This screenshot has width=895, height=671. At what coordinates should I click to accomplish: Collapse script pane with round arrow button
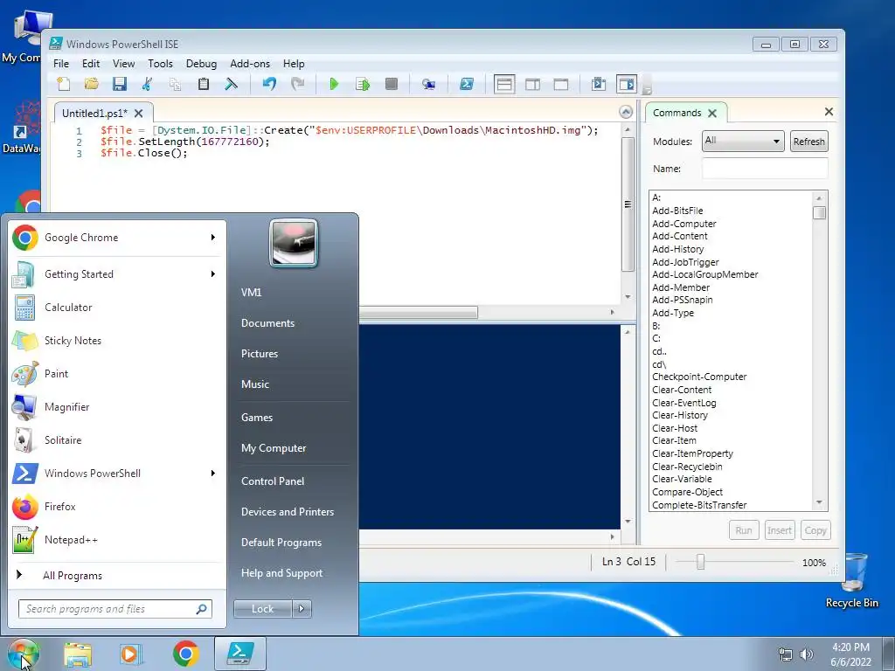click(x=626, y=112)
